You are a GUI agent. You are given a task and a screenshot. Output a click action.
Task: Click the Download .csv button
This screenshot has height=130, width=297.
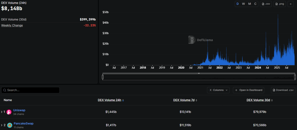tap(283, 90)
